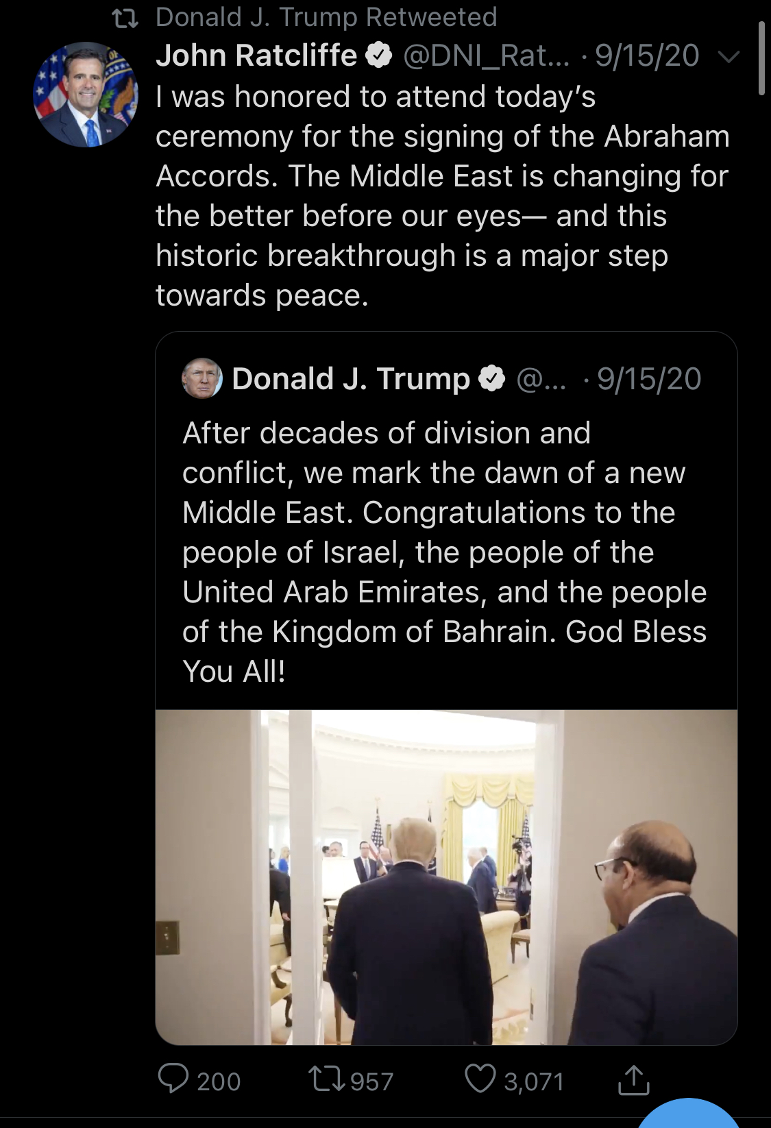
Task: Open the Oval Office video thumbnail
Action: [x=446, y=877]
